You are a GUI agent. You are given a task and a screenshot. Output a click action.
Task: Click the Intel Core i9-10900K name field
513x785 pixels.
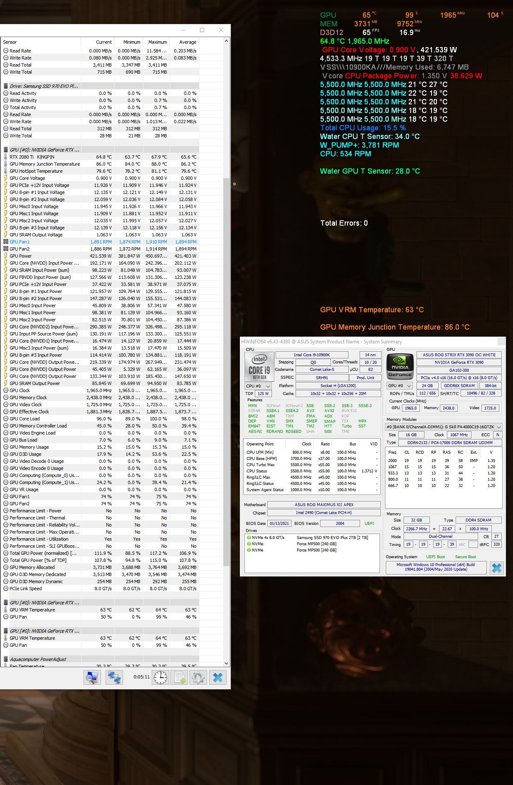pos(312,355)
